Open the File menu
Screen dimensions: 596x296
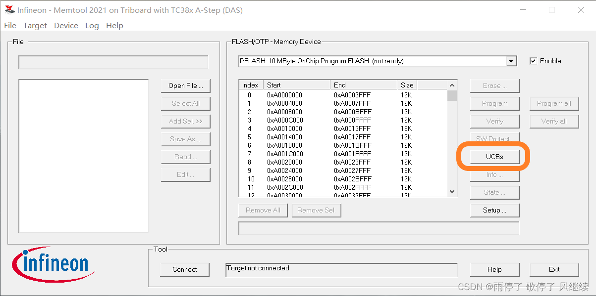point(10,25)
